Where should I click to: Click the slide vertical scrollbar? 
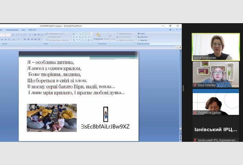(x=180, y=93)
